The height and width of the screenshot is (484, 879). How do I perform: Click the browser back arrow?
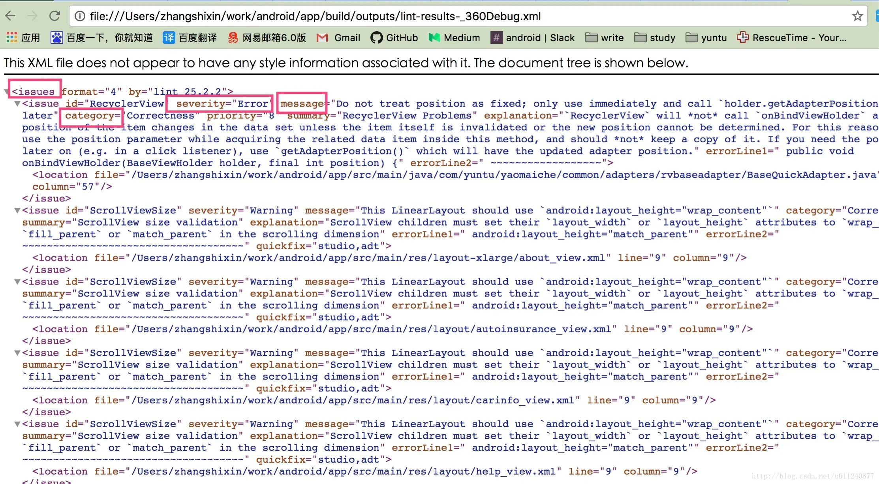(10, 16)
